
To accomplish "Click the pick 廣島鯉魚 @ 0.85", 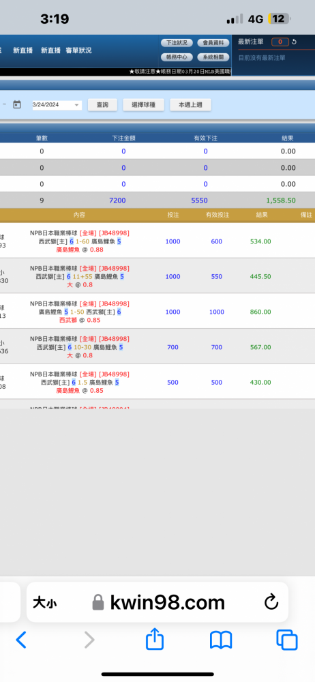I will point(80,391).
